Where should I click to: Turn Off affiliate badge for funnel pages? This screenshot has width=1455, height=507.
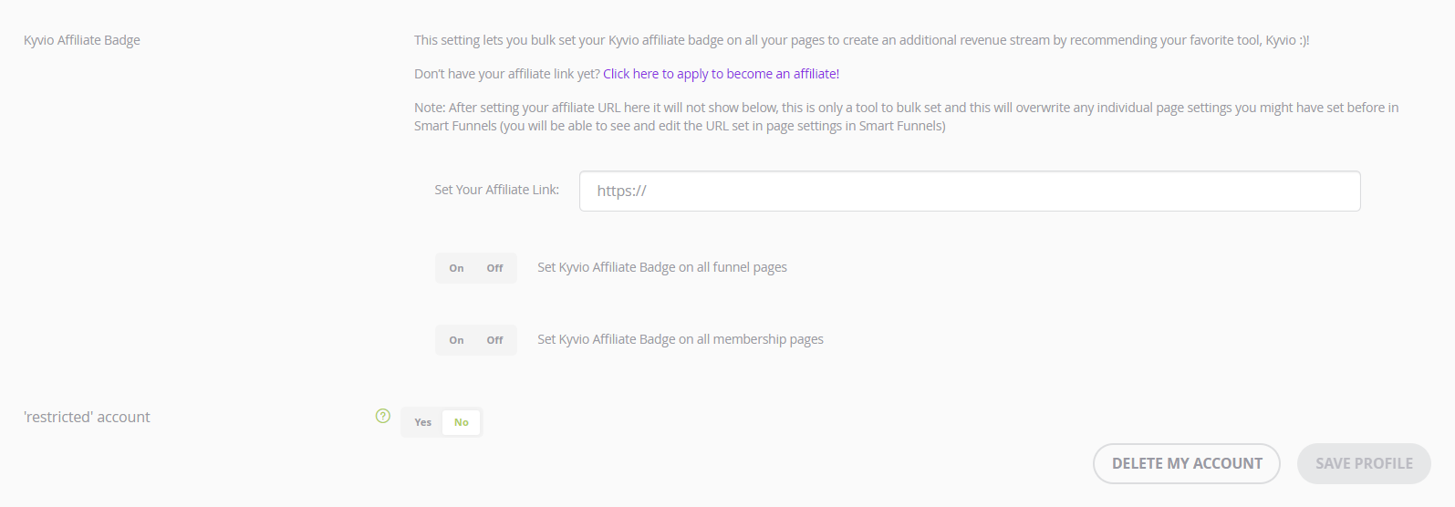click(494, 268)
